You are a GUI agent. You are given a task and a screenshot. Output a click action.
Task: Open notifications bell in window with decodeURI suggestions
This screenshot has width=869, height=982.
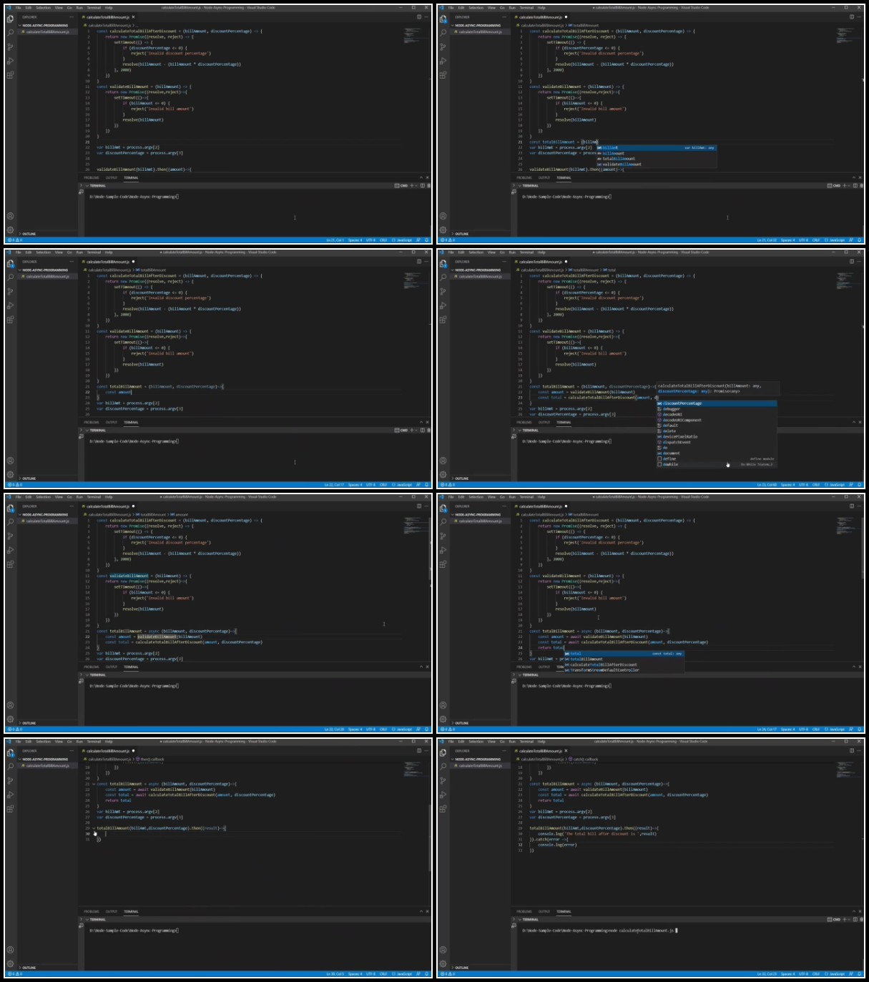(x=860, y=485)
